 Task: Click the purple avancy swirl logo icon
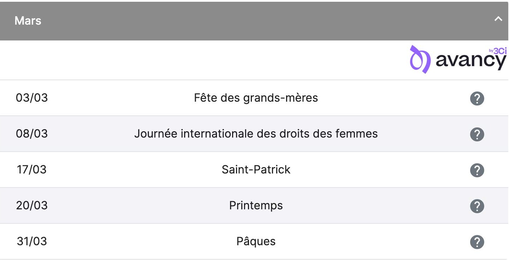420,59
